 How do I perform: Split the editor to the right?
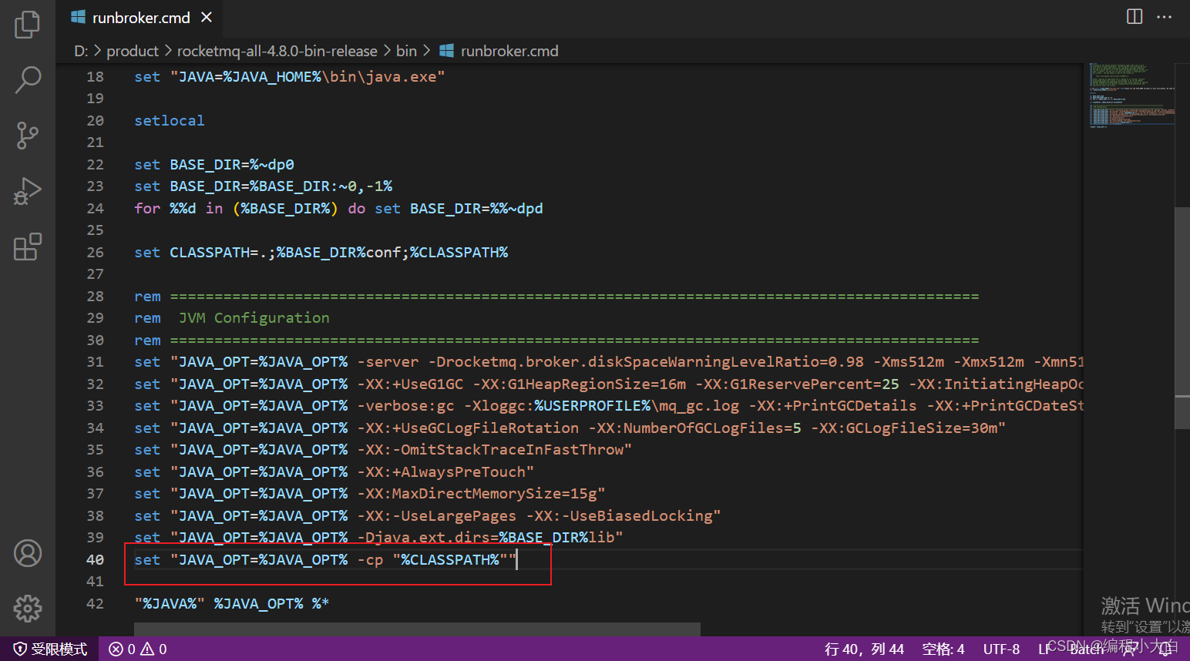1135,16
